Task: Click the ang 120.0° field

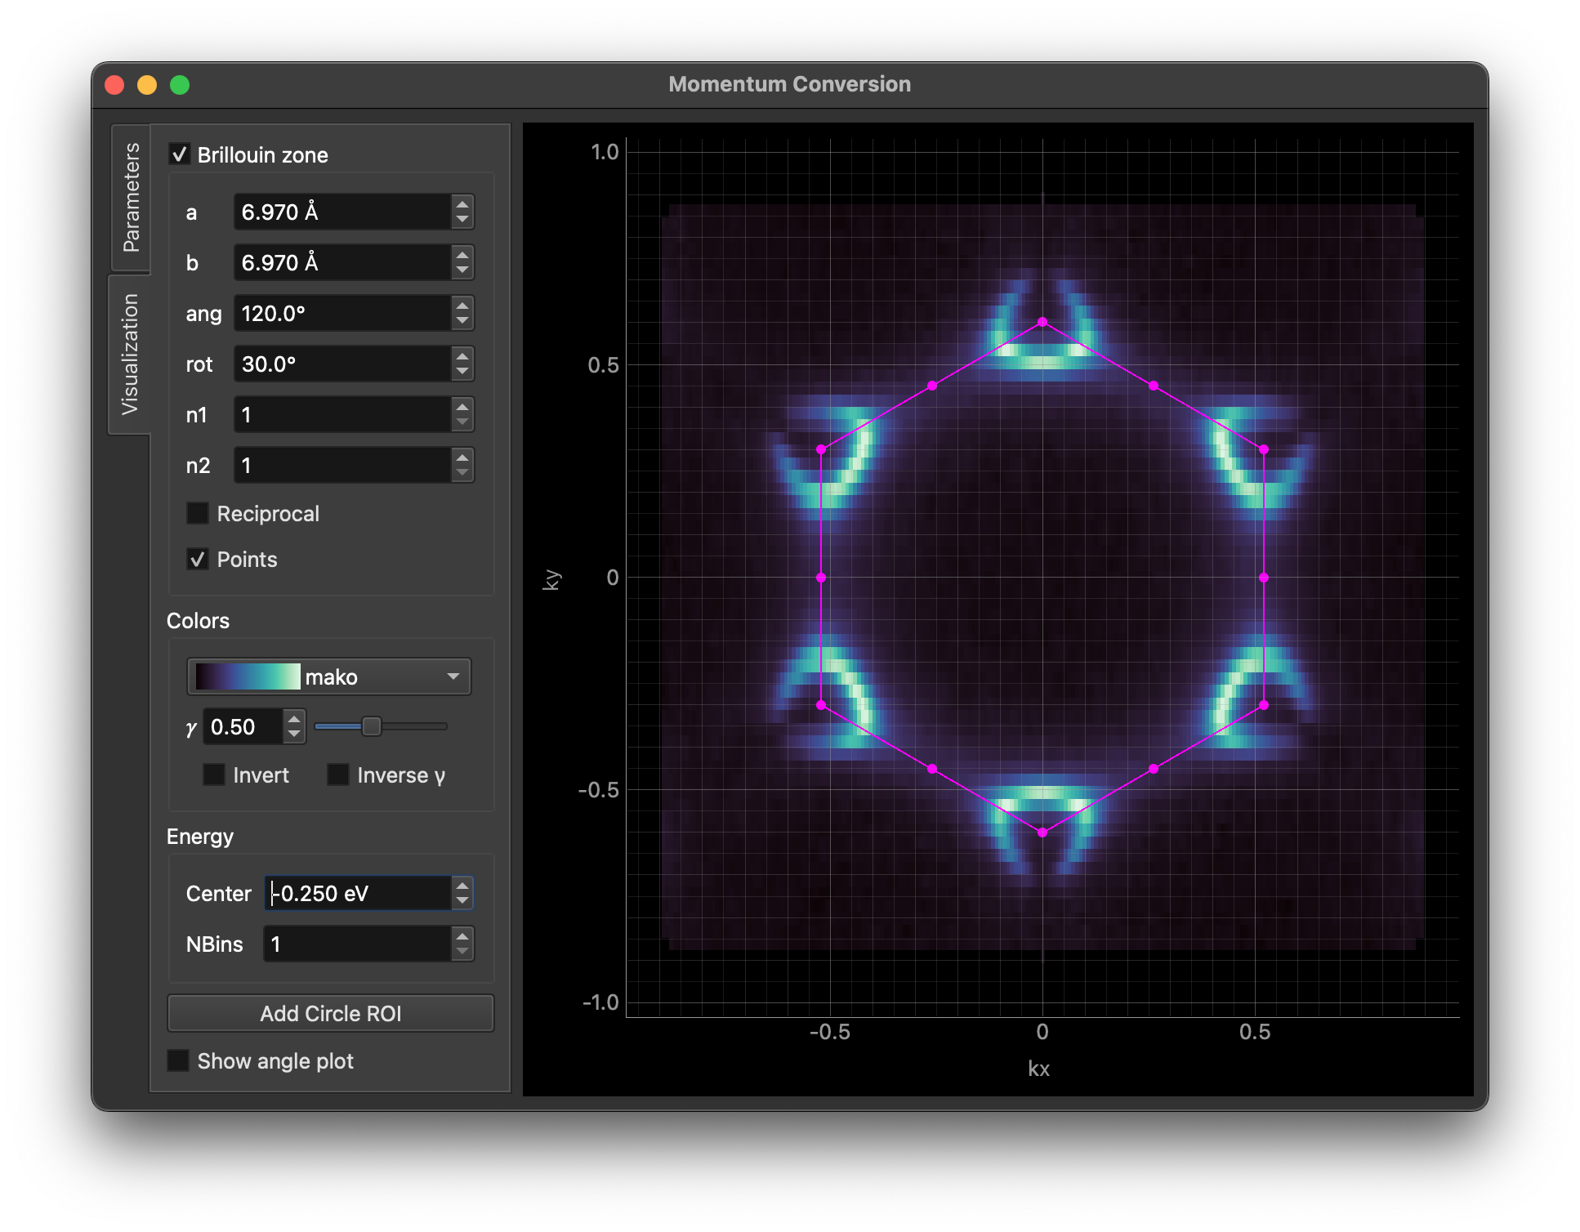Action: [x=342, y=314]
